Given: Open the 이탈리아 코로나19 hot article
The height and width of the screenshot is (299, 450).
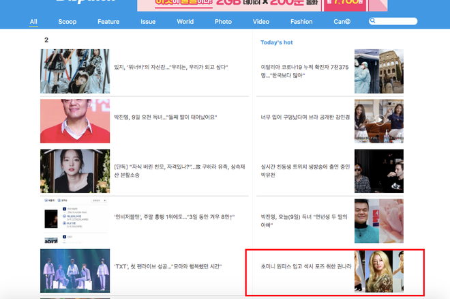Looking at the screenshot, I should click(305, 71).
